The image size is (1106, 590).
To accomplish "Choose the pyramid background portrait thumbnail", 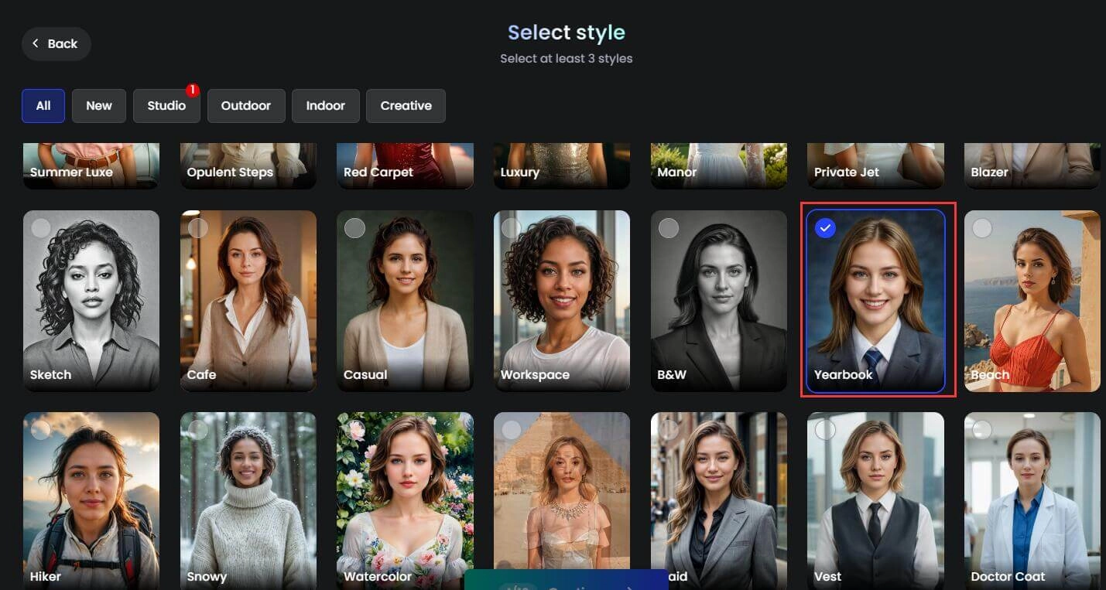I will 562,491.
